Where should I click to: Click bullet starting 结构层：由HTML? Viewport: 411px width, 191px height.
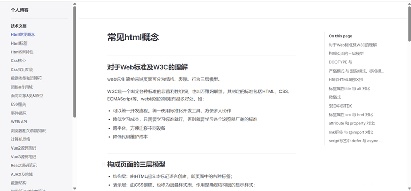pyautogui.click(x=173, y=176)
